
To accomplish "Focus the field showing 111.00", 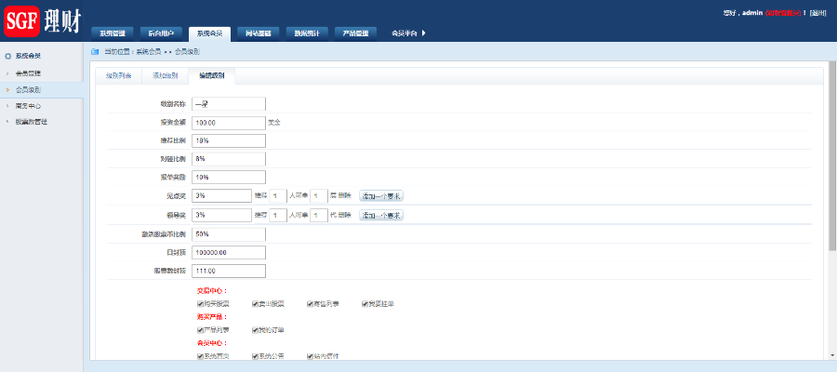I will point(229,272).
